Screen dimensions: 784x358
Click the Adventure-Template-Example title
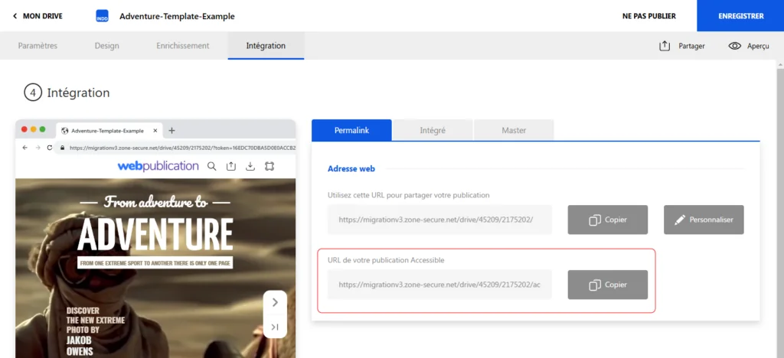click(177, 17)
